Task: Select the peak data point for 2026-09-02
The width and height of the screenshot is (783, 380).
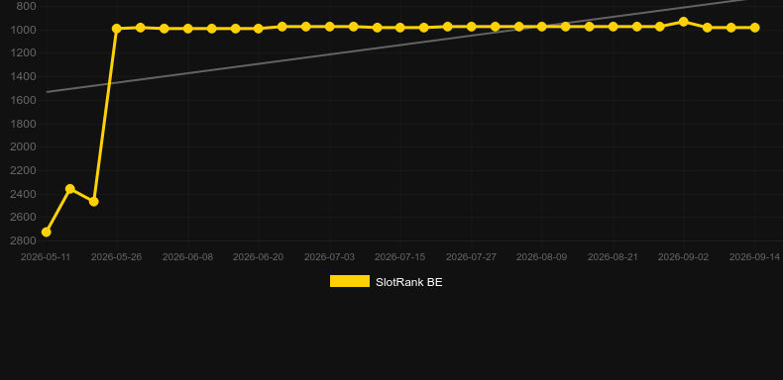Action: (x=684, y=22)
